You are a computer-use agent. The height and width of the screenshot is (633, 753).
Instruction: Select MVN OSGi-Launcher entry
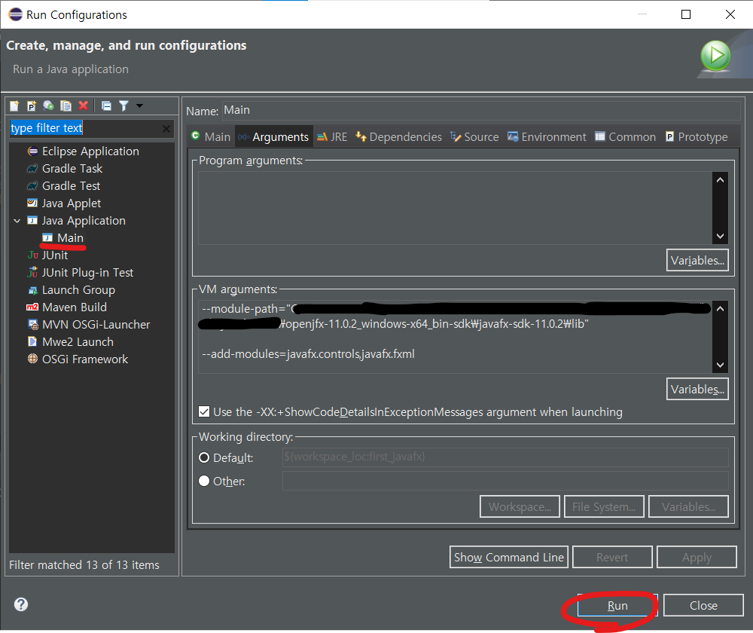(96, 325)
